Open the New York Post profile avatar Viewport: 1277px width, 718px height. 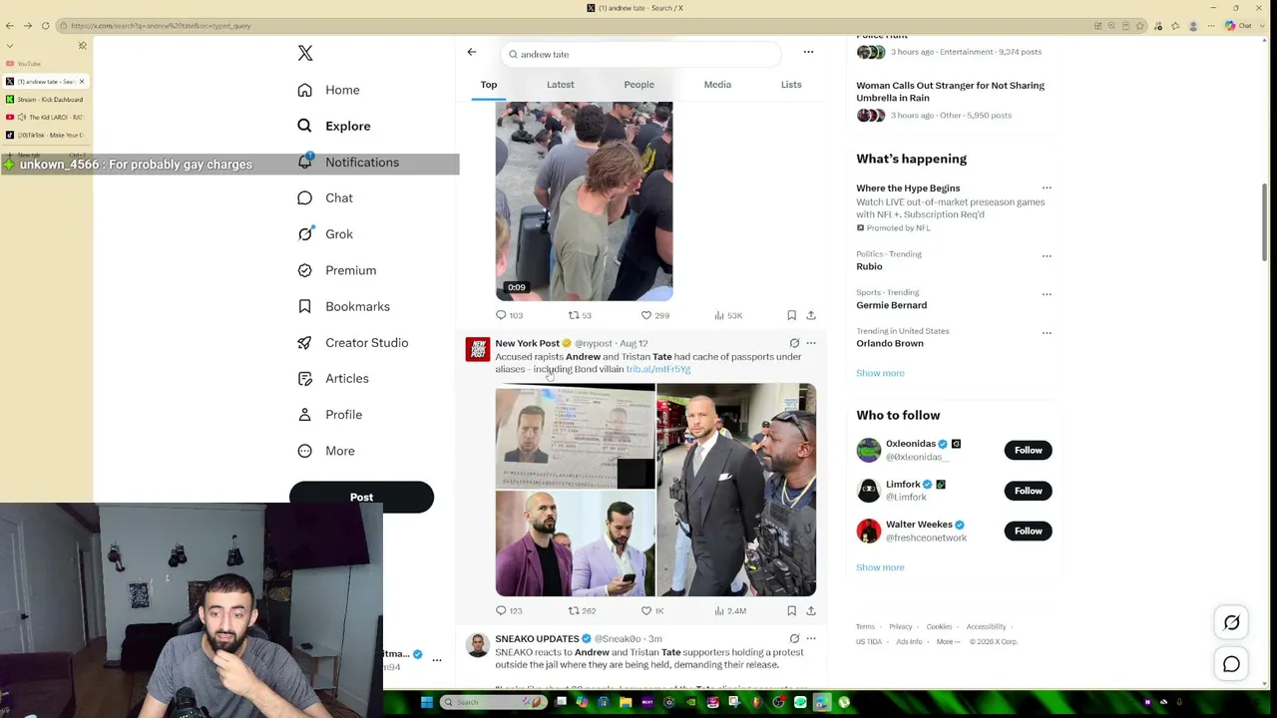click(x=478, y=349)
